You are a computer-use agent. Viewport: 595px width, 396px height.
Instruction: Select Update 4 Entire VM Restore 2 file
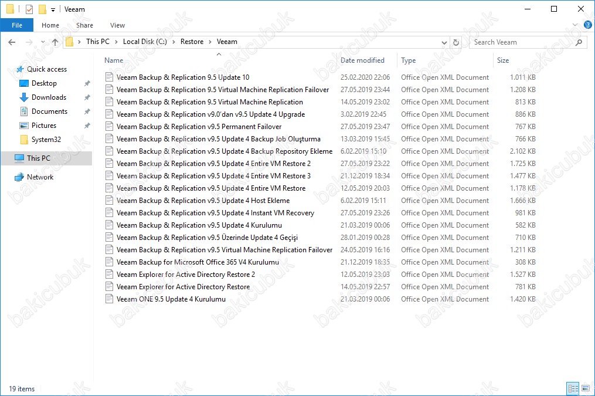pyautogui.click(x=213, y=164)
